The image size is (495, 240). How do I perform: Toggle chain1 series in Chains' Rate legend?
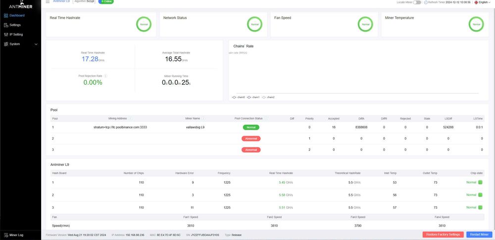point(253,97)
